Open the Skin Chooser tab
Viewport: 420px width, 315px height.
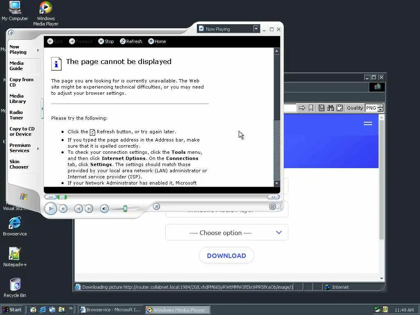[x=19, y=164]
